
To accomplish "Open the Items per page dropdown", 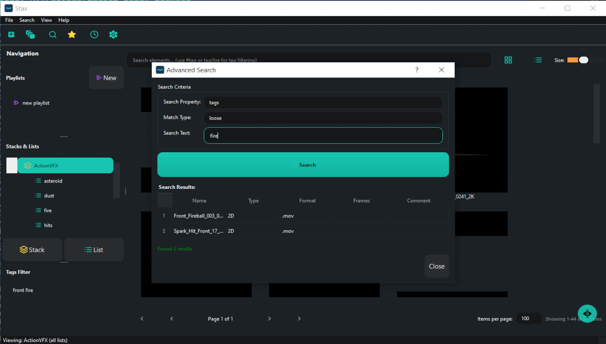I will tap(528, 318).
